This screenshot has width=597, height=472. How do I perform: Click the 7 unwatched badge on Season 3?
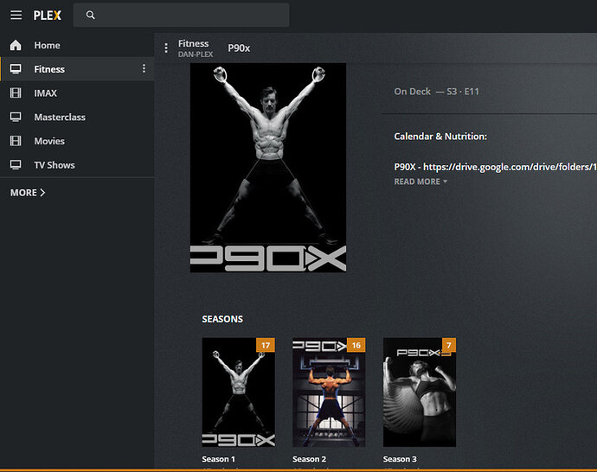(x=449, y=345)
